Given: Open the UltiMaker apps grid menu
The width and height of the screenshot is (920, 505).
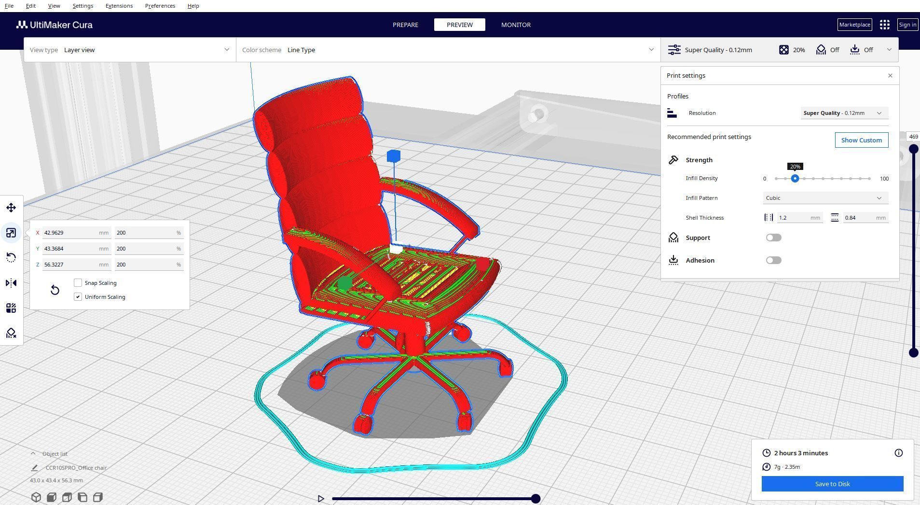Looking at the screenshot, I should click(884, 25).
